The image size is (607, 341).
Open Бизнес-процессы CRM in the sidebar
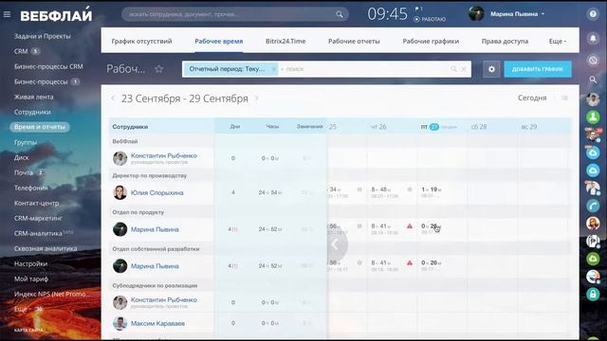click(x=48, y=66)
